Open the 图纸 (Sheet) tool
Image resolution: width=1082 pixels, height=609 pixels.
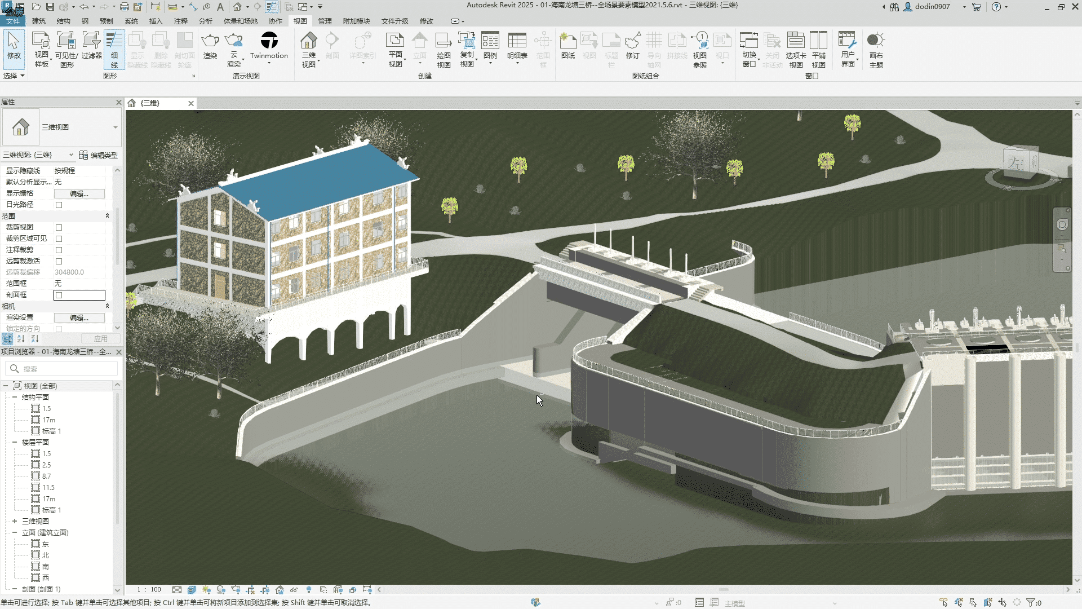(567, 42)
